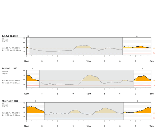Click the orange 180 threshold label on Sat chart
The image size is (158, 133).
pyautogui.click(x=154, y=48)
